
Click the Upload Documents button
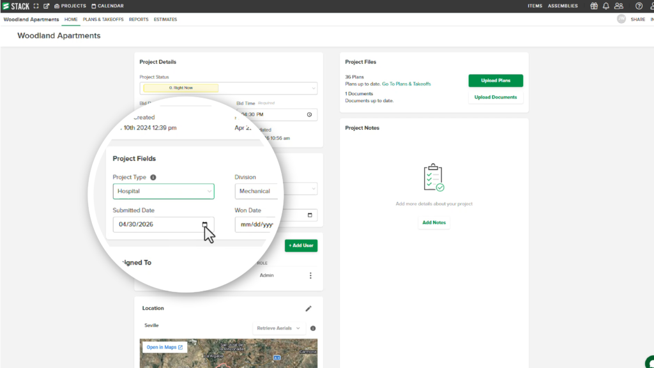496,97
